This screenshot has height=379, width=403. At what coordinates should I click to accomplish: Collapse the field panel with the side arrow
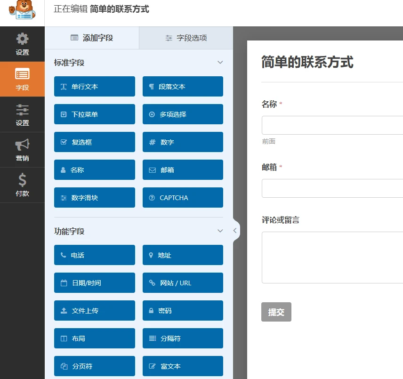(235, 230)
